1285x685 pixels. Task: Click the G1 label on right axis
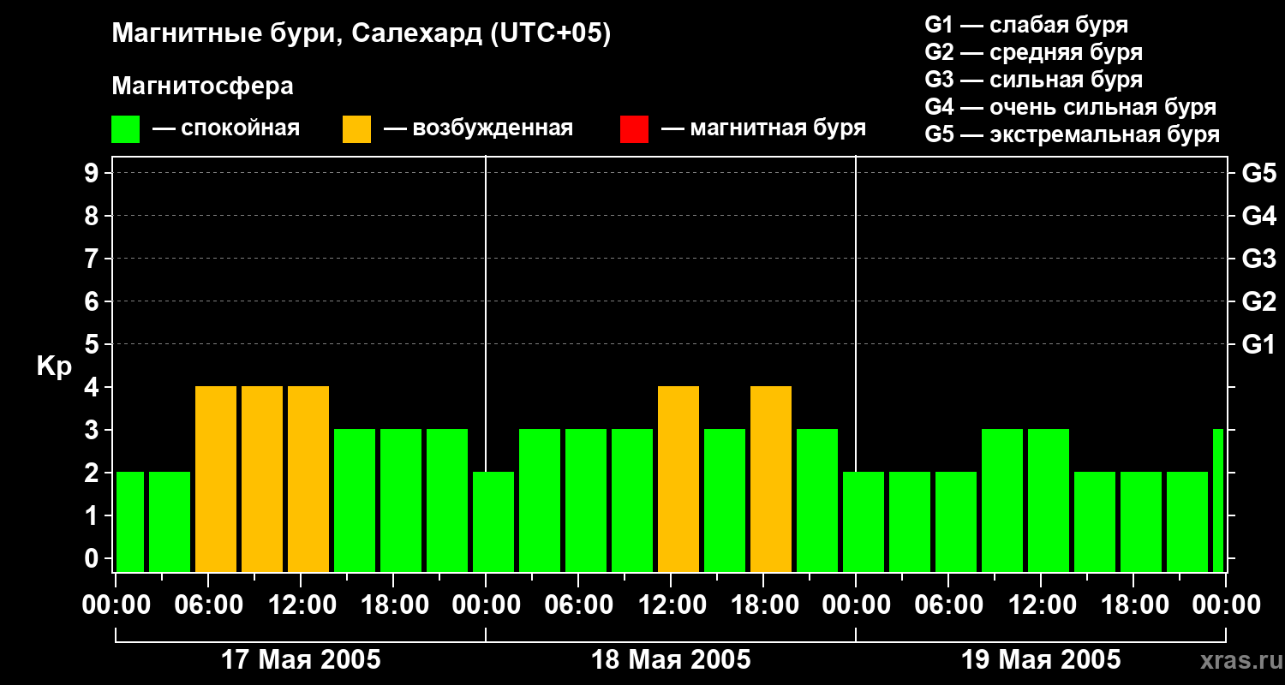tap(1258, 344)
